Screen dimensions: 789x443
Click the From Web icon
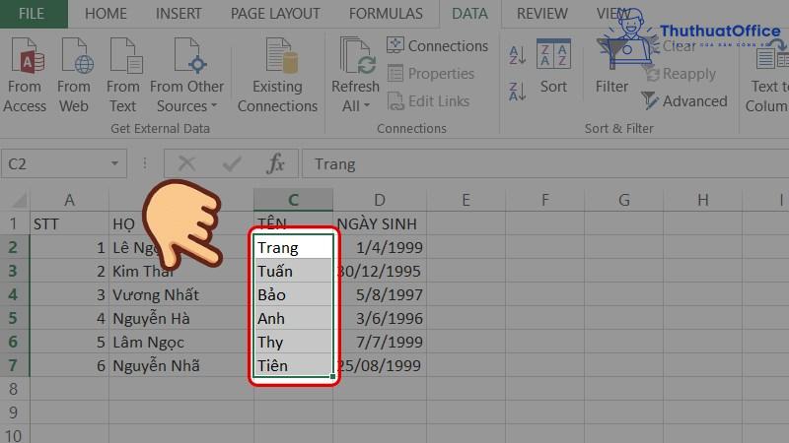(73, 76)
